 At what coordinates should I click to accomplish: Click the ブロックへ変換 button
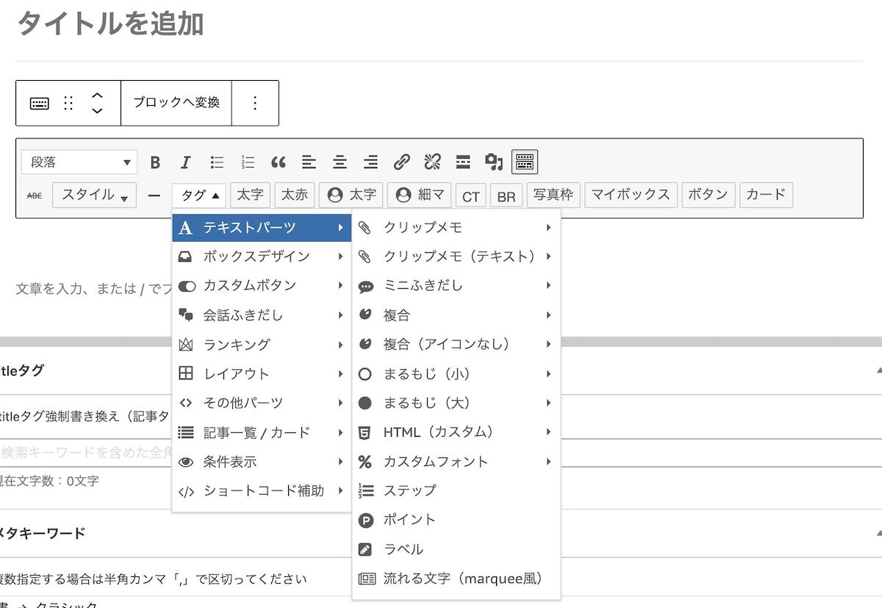176,103
